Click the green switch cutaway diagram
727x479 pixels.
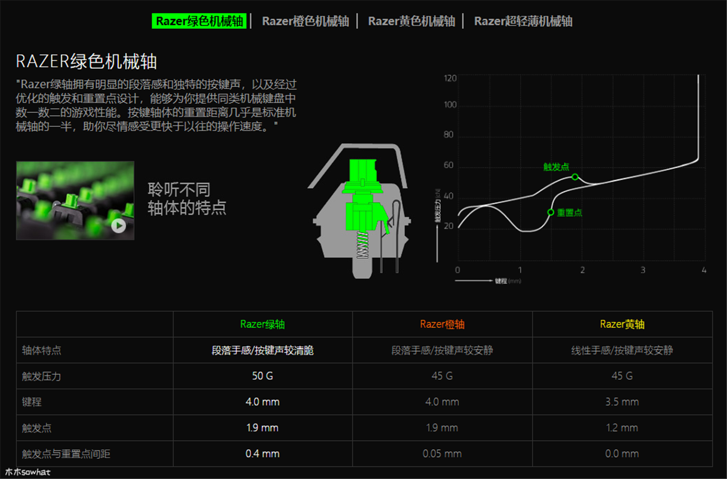tap(360, 211)
